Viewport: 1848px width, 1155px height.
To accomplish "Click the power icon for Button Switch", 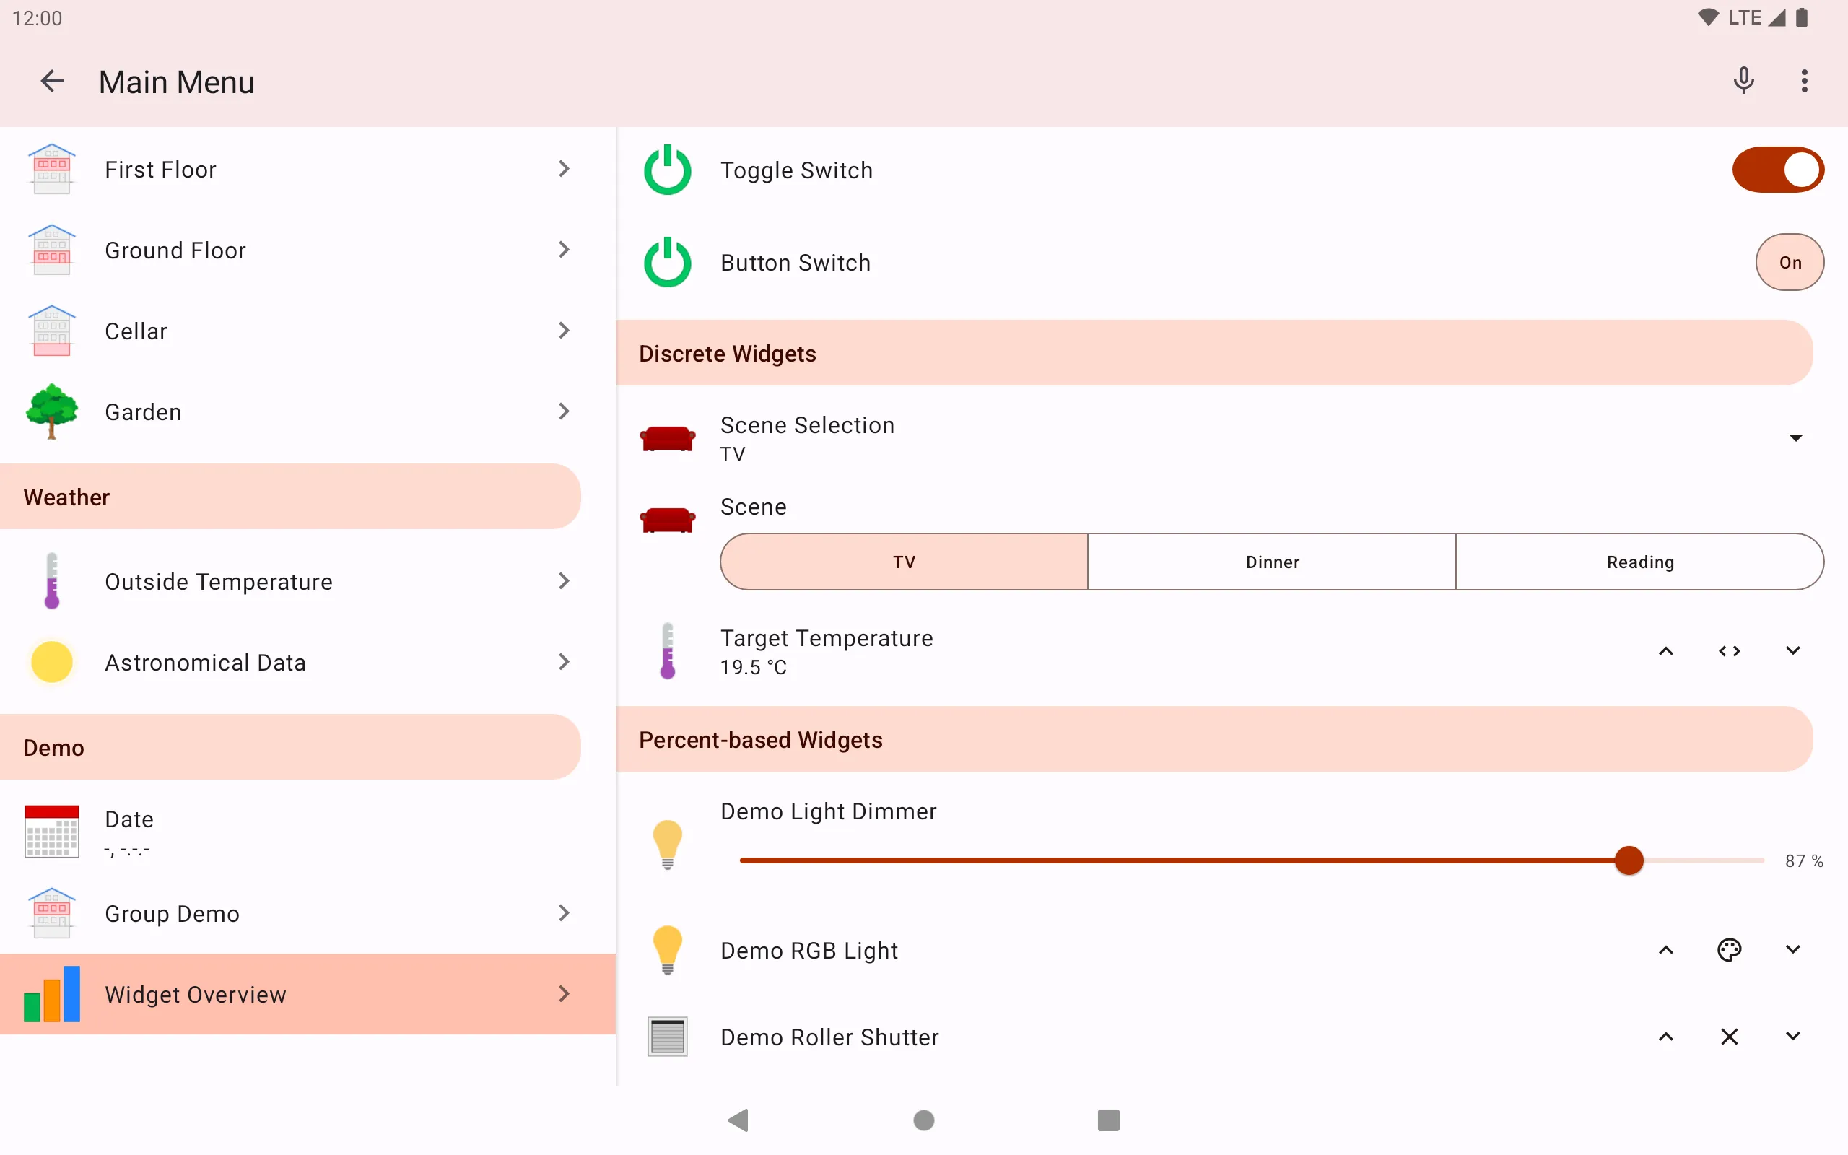I will point(666,262).
